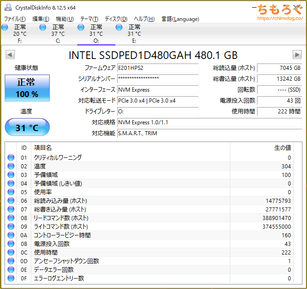Image resolution: width=307 pixels, height=289 pixels.
Task: Select the O: drive tab
Action: pyautogui.click(x=96, y=34)
